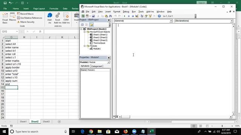Toggle Folders icon in Project pane
This screenshot has width=241, height=135.
91,25
